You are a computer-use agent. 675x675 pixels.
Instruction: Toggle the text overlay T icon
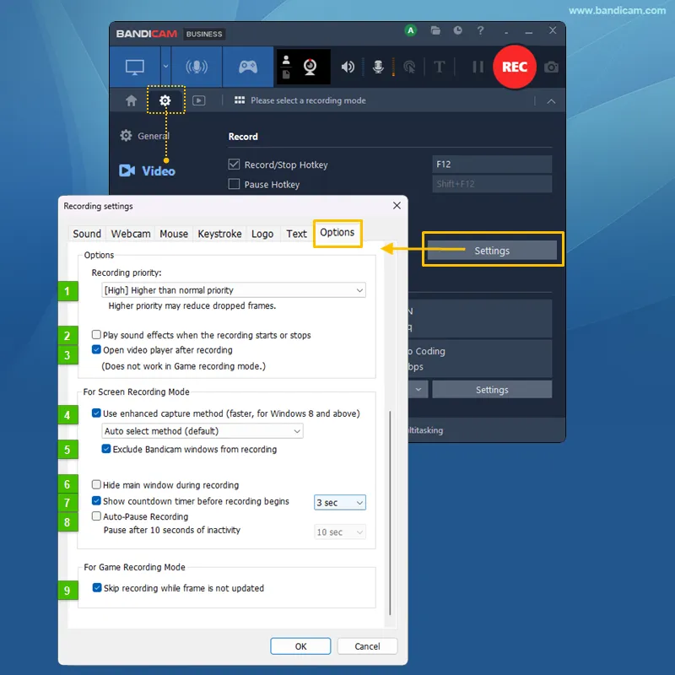coord(439,67)
